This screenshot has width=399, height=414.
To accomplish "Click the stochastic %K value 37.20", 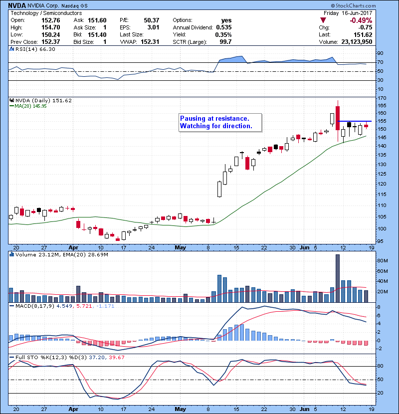I will pos(97,357).
